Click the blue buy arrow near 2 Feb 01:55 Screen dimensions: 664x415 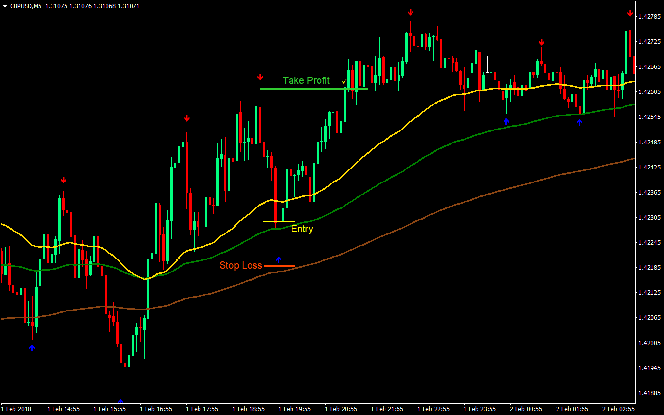point(580,122)
